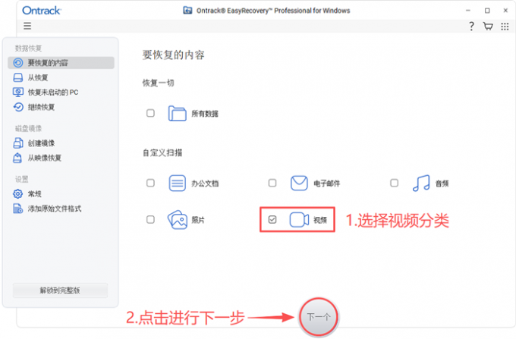Screen dimensions: 516x339
Task: Click the 办公文档 document icon
Action: [177, 183]
